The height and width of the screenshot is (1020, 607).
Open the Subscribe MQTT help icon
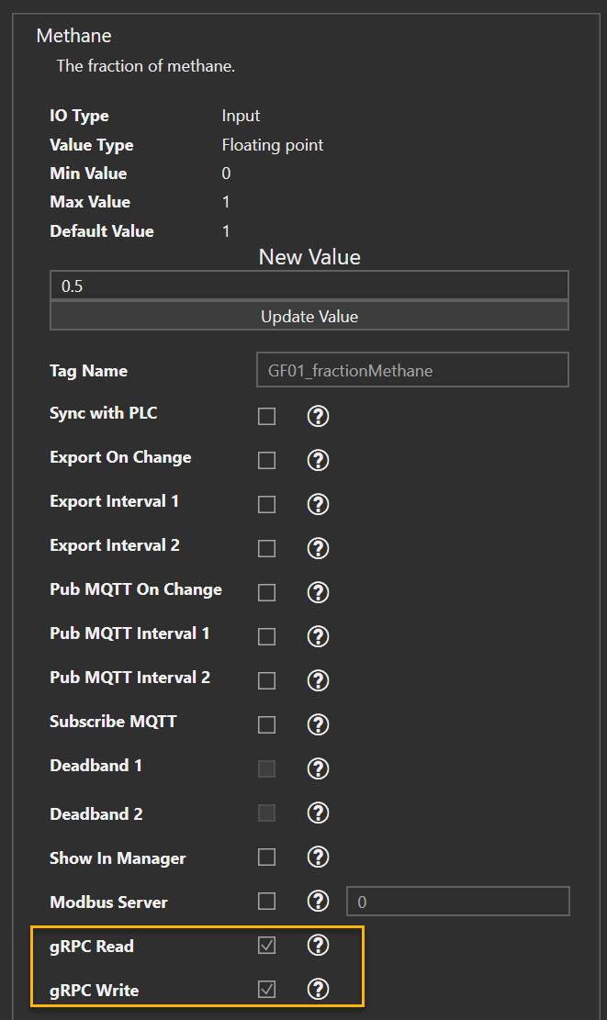tap(318, 725)
